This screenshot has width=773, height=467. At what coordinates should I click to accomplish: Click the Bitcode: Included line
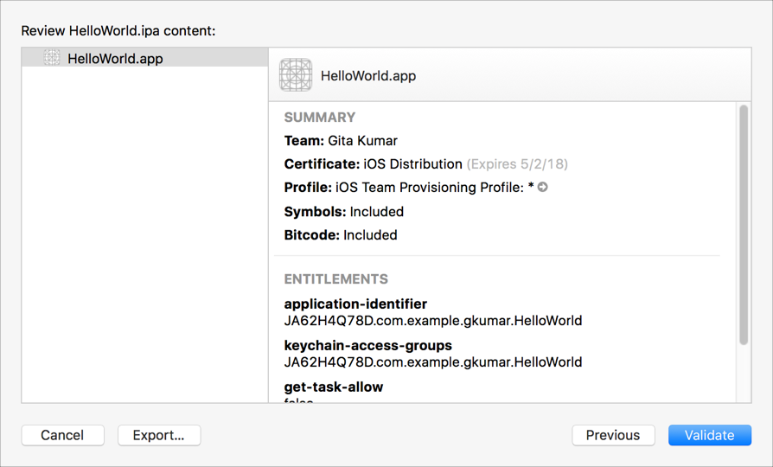(341, 234)
